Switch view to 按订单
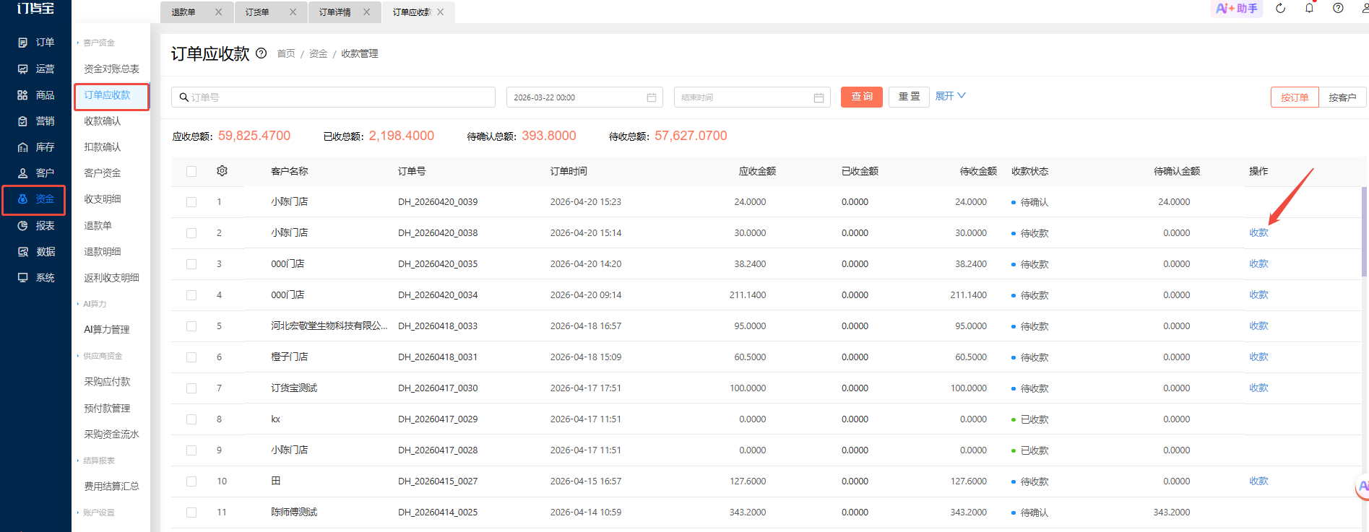 1295,97
